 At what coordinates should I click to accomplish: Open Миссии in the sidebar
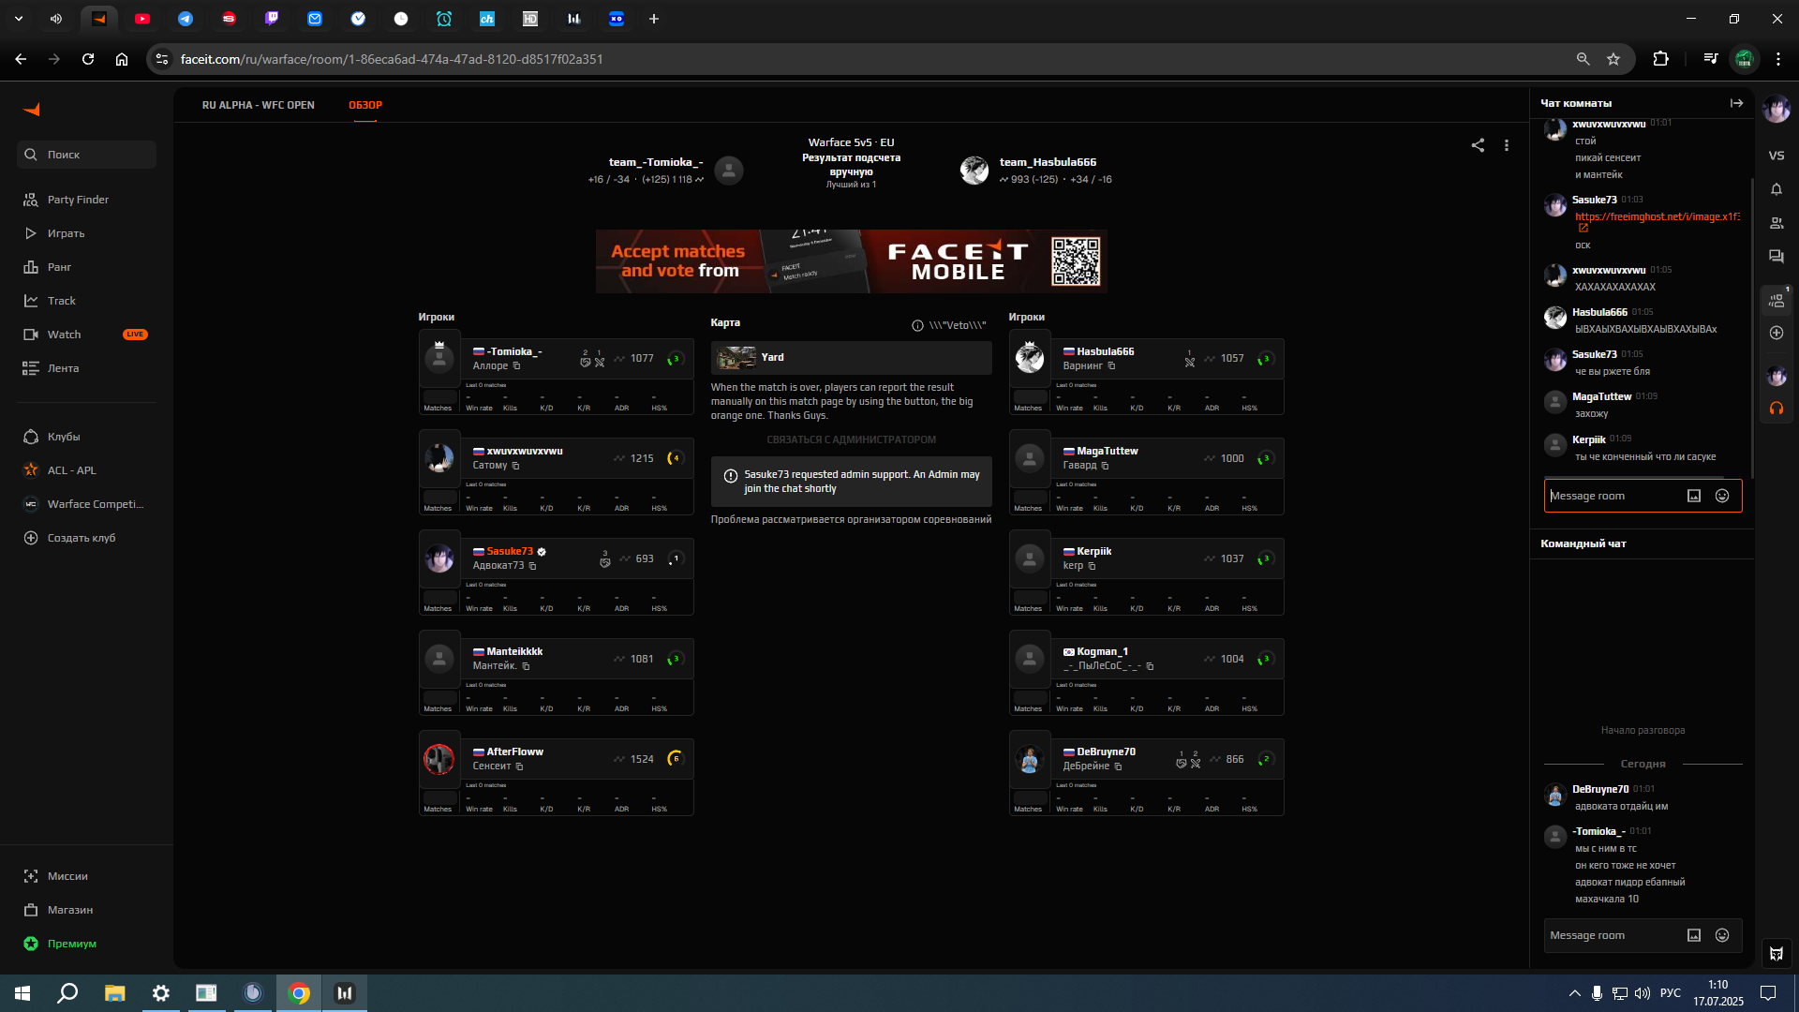[86, 876]
